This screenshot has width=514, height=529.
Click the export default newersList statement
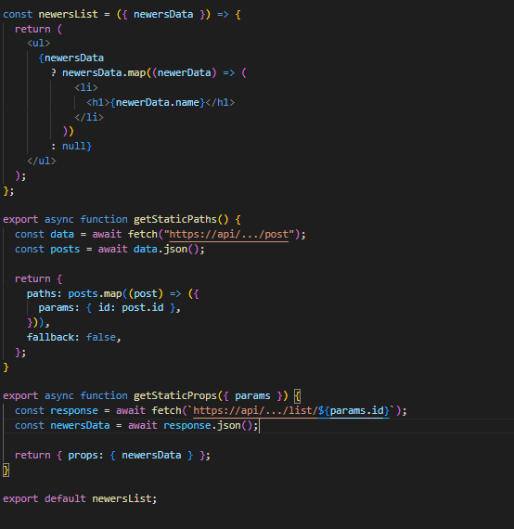tap(80, 498)
